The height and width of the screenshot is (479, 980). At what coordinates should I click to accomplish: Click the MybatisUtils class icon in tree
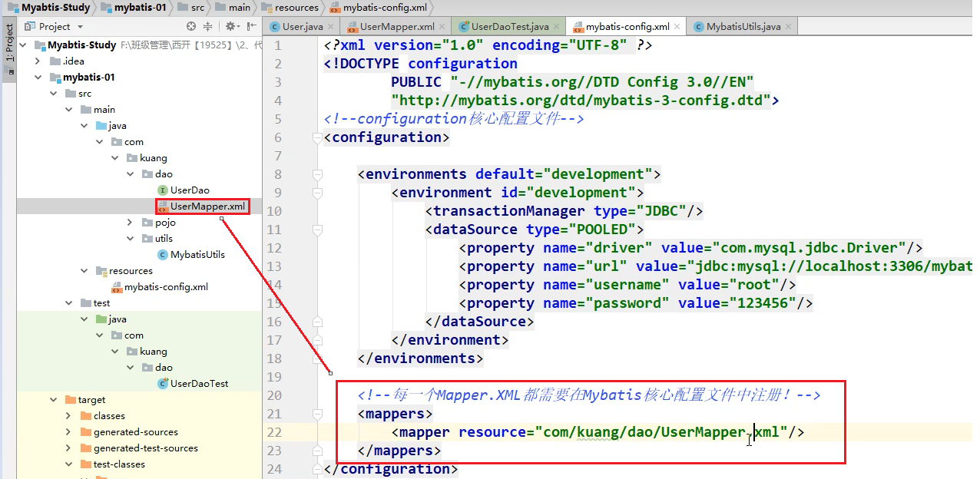pyautogui.click(x=162, y=255)
